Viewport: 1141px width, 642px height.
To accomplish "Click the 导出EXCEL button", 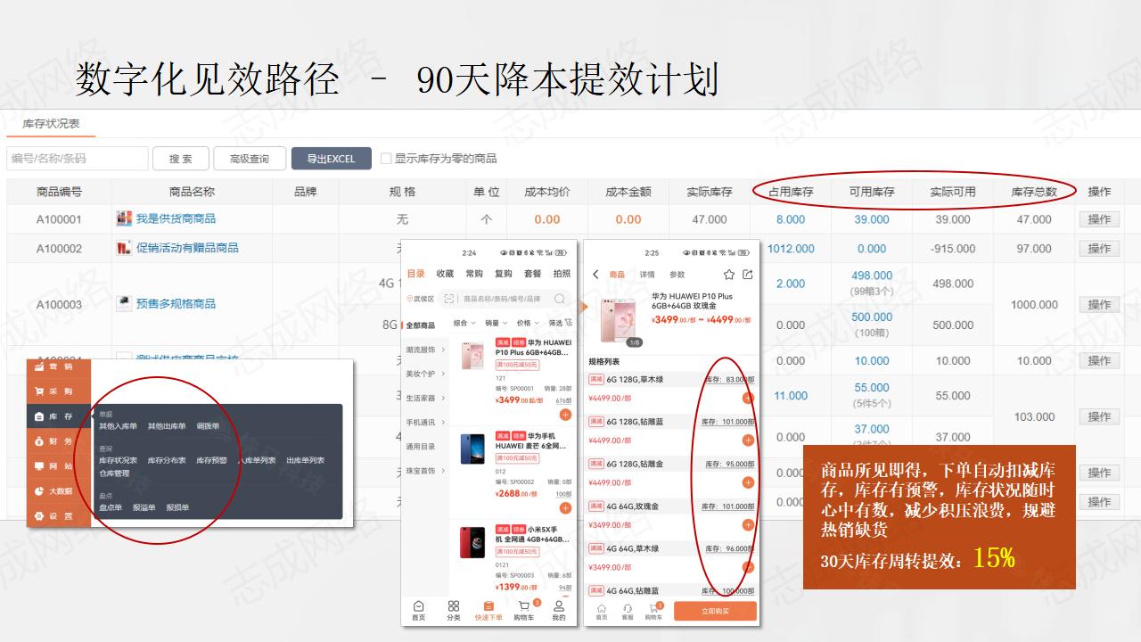I will 331,159.
